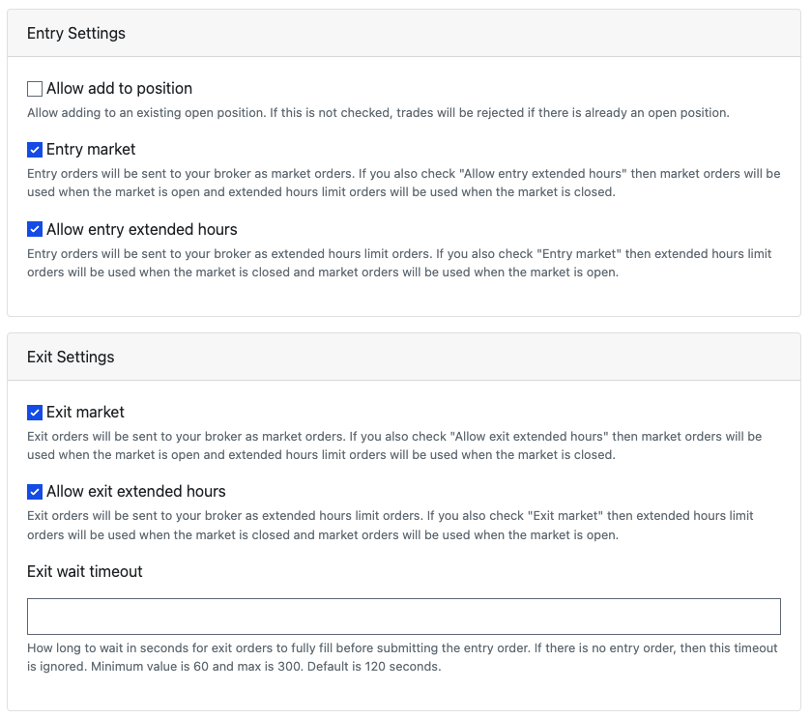Enable the Allow add to position checkbox
Viewport: 811px width, 718px height.
coord(35,89)
